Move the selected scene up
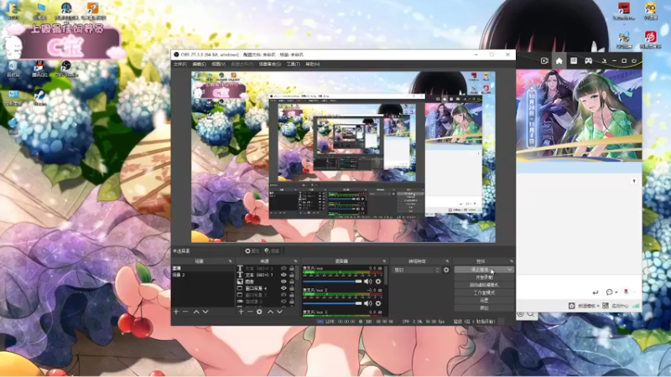 tap(196, 312)
